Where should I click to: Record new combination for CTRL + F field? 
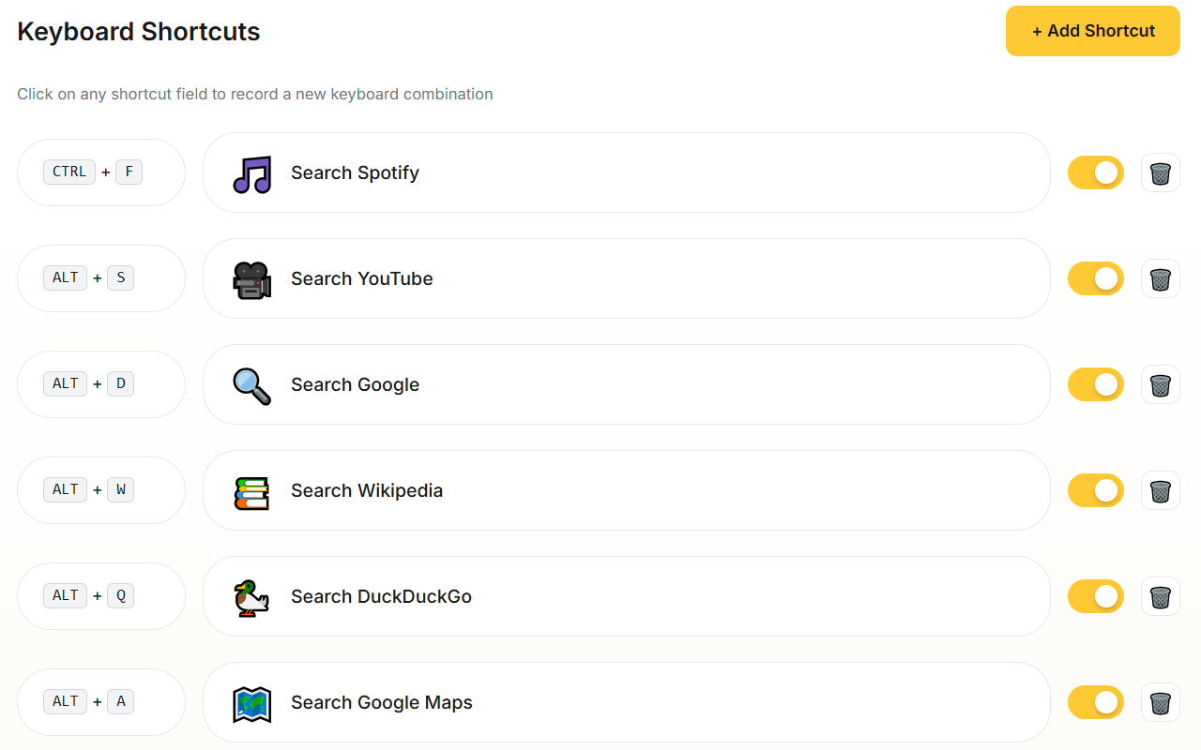point(101,172)
